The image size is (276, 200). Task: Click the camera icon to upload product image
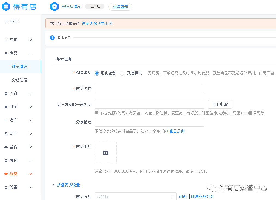(x=106, y=153)
